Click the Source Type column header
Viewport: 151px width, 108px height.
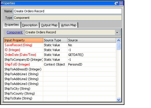(x=55, y=40)
